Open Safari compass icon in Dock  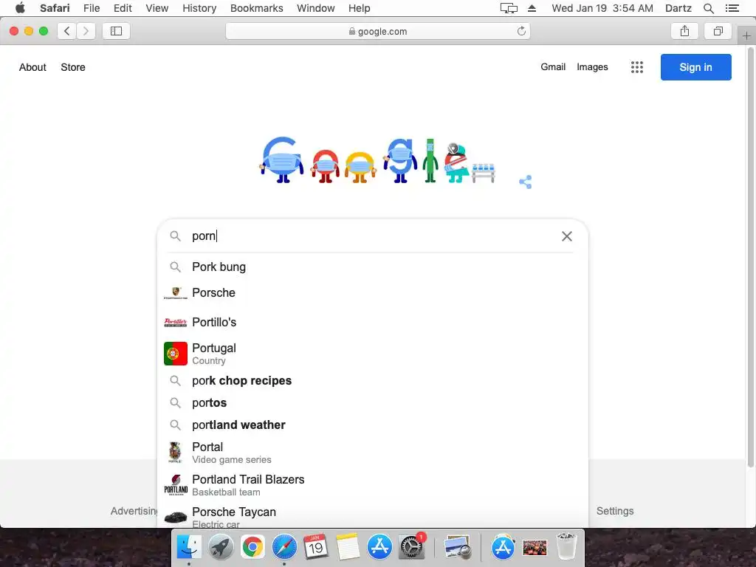coord(284,547)
